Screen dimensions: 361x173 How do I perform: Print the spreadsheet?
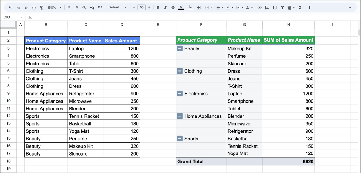point(34,7)
